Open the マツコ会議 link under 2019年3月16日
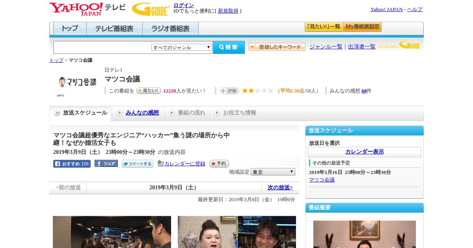Image resolution: width=473 pixels, height=248 pixels. pos(322,180)
